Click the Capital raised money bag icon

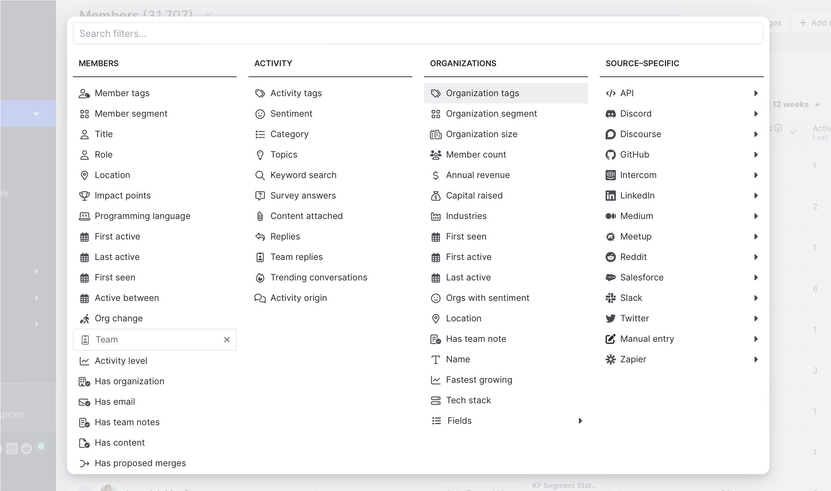point(435,196)
